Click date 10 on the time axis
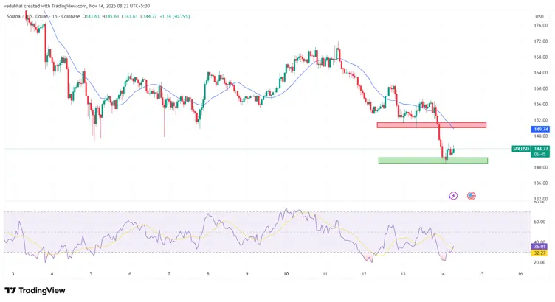Viewport: 555px width, 302px height. (286, 273)
